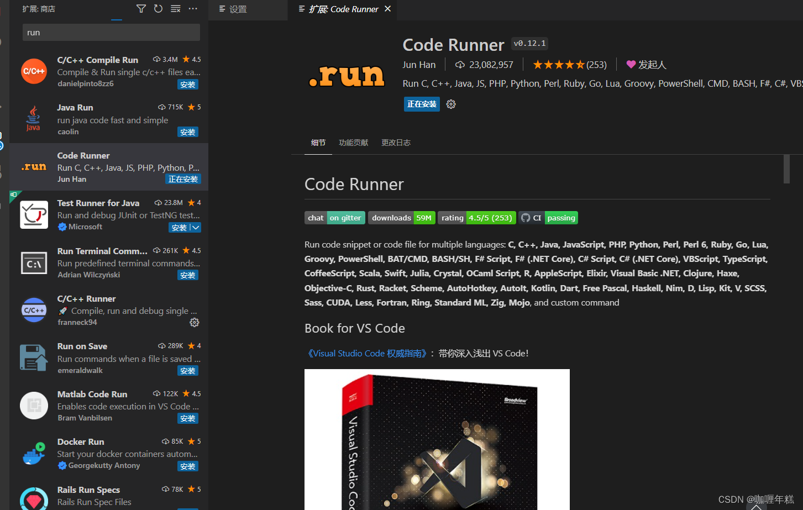
Task: Open Rails Run Specs extension icon
Action: coord(34,499)
